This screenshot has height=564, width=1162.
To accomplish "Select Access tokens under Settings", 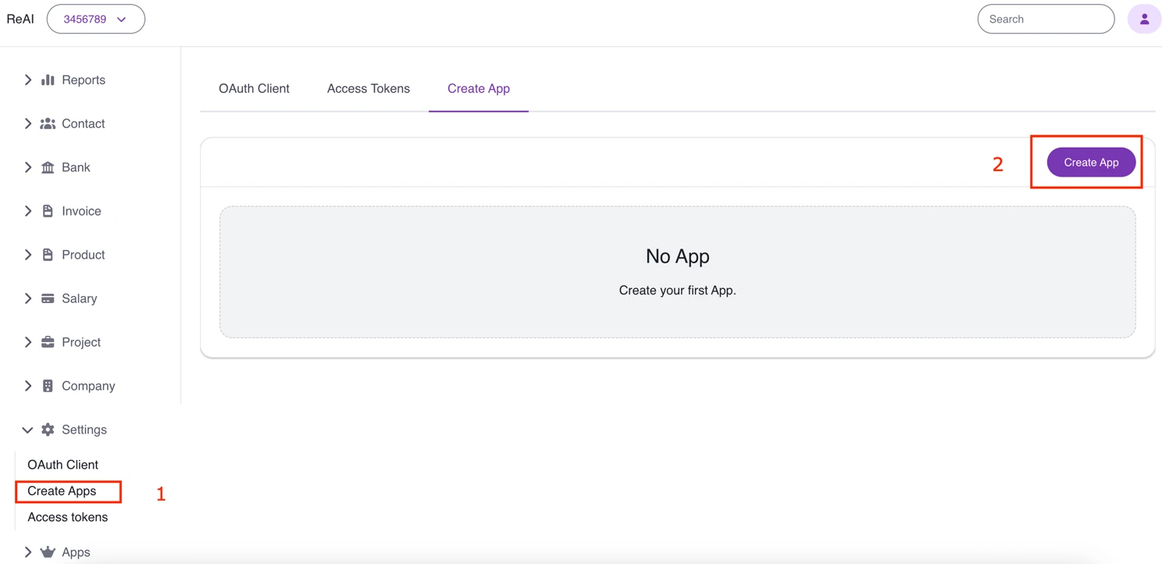I will click(67, 516).
